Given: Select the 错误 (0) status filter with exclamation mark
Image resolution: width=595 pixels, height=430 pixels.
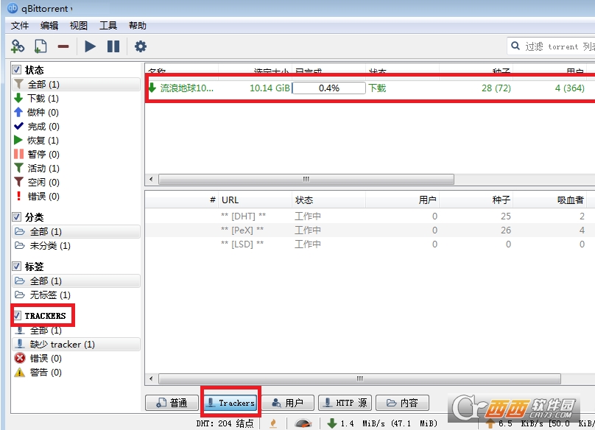Looking at the screenshot, I should pos(77,197).
